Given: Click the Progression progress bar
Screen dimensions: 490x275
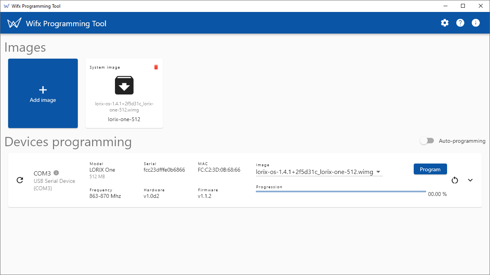Looking at the screenshot, I should (341, 191).
